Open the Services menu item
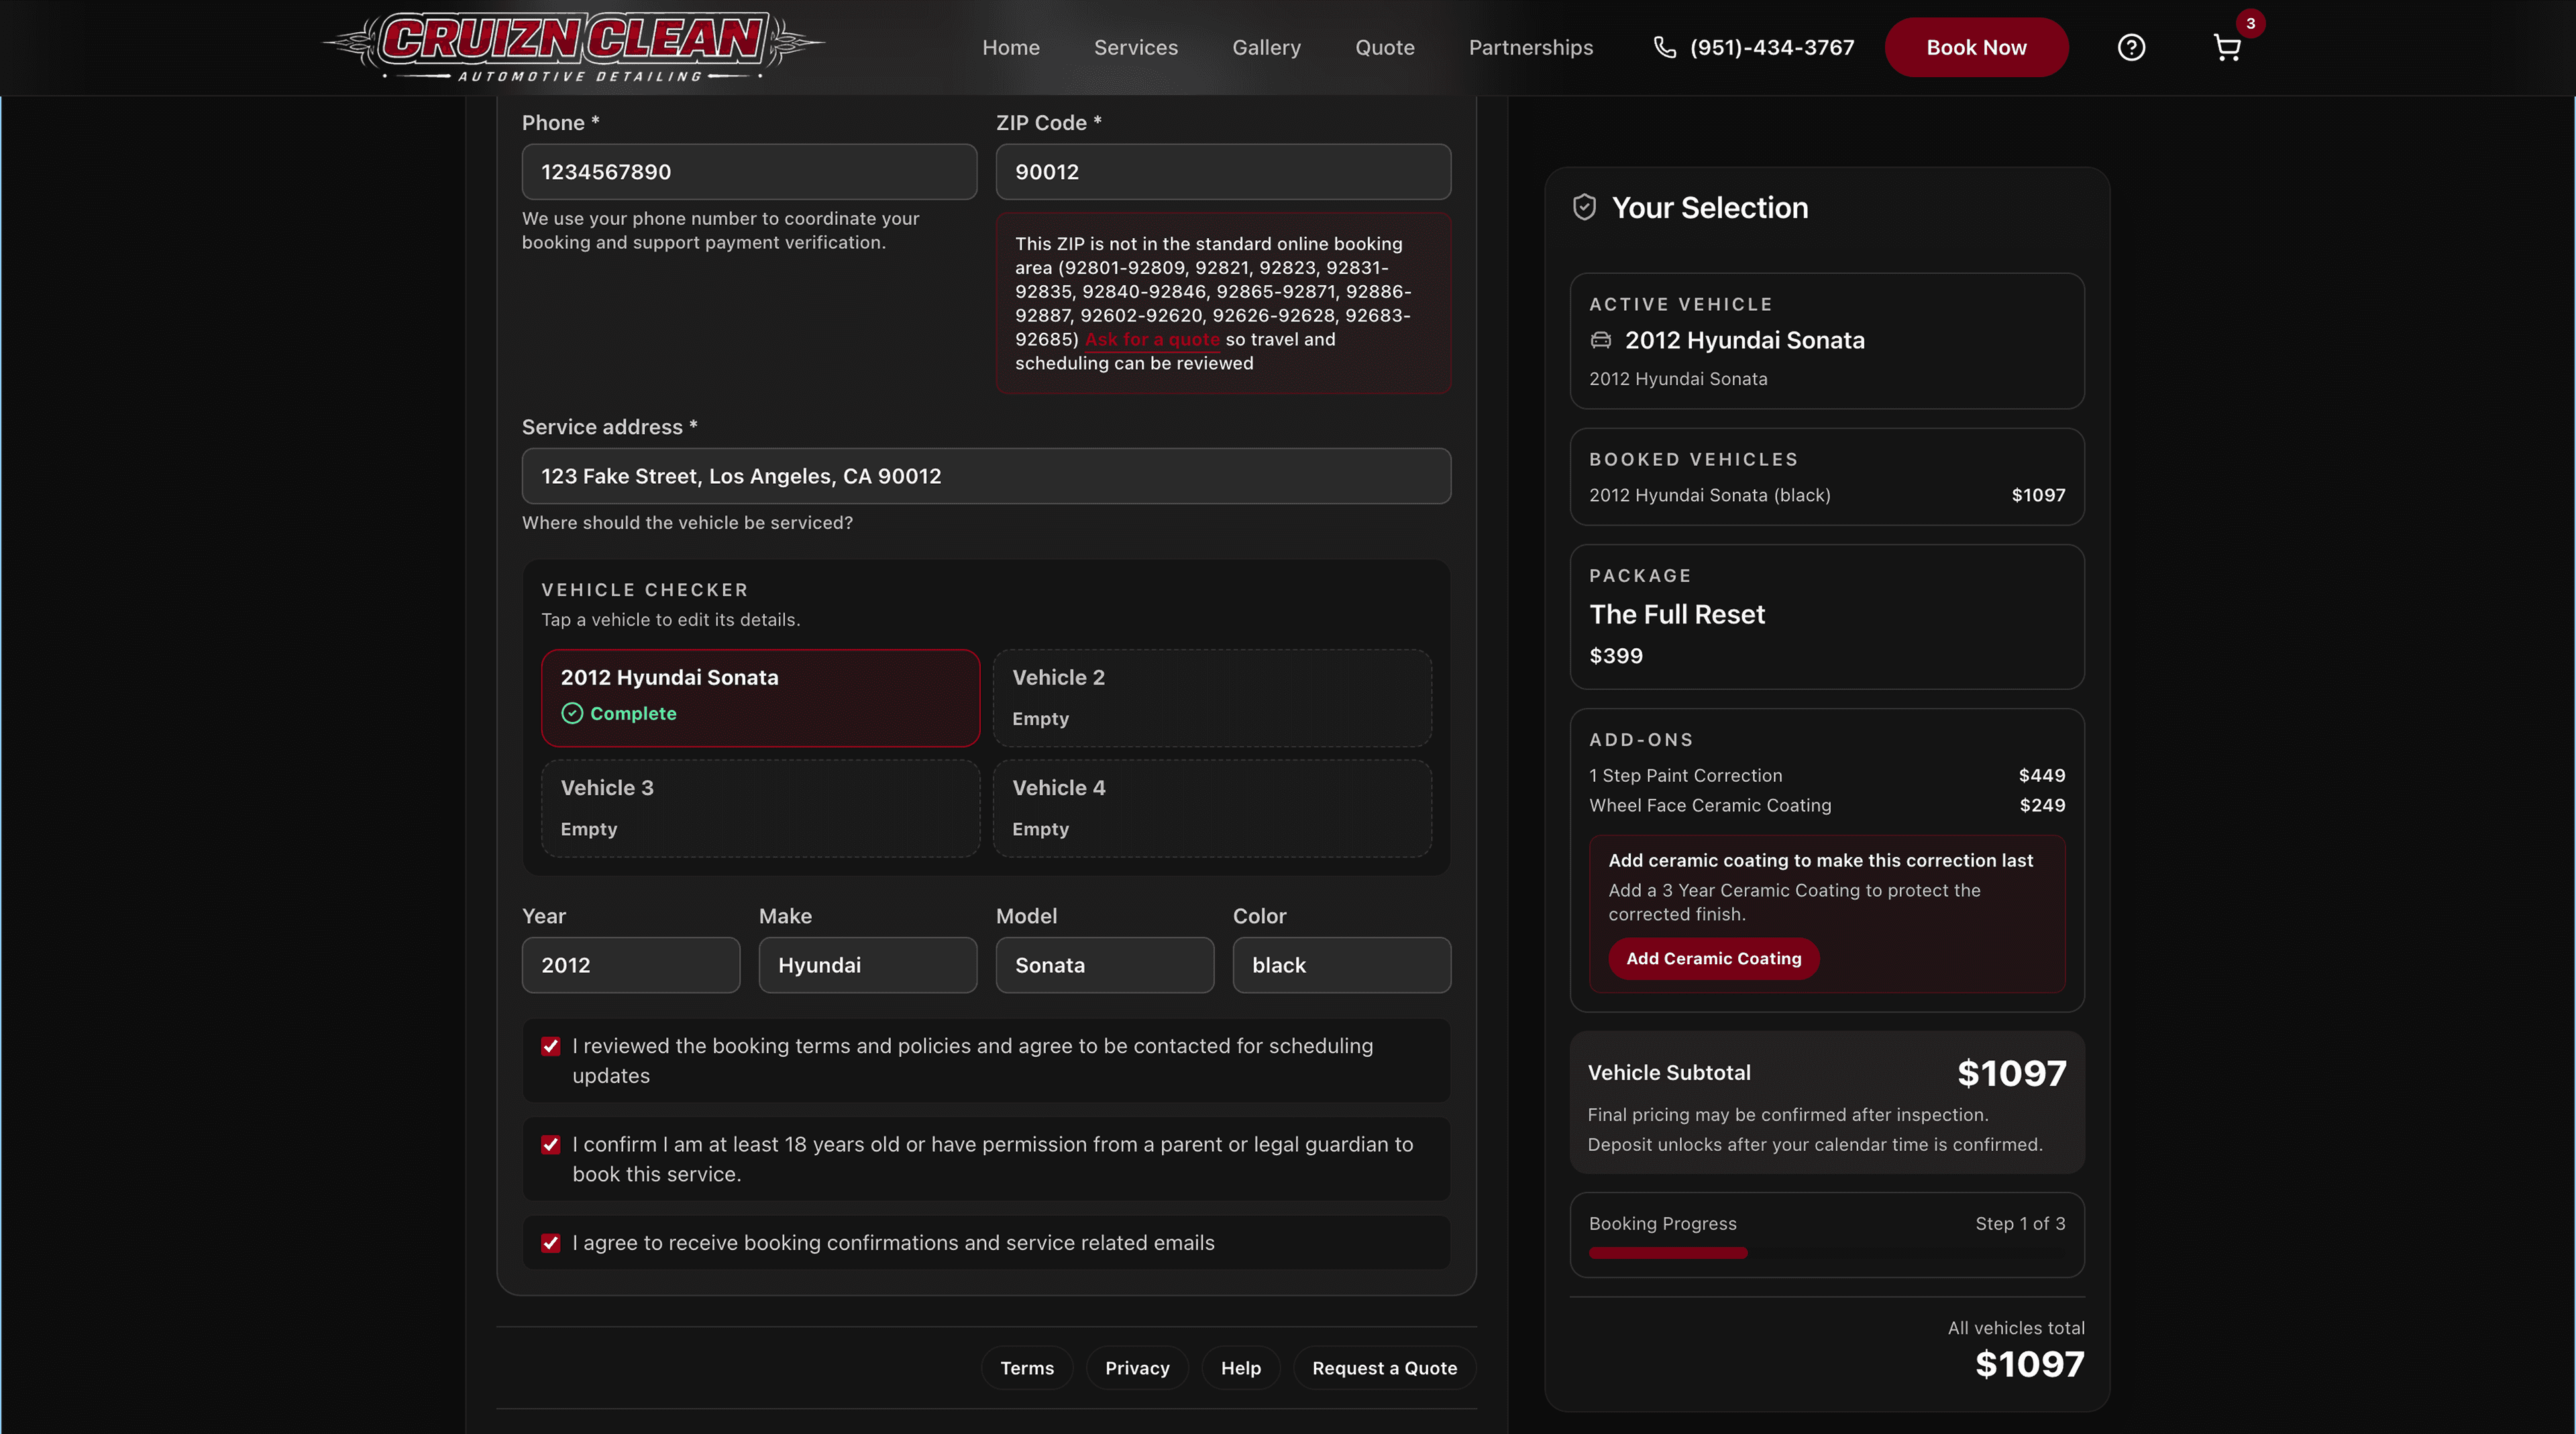The height and width of the screenshot is (1434, 2576). (x=1136, y=48)
